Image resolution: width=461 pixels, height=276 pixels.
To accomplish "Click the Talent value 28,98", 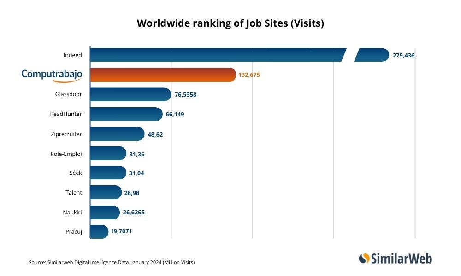I will pos(132,193).
